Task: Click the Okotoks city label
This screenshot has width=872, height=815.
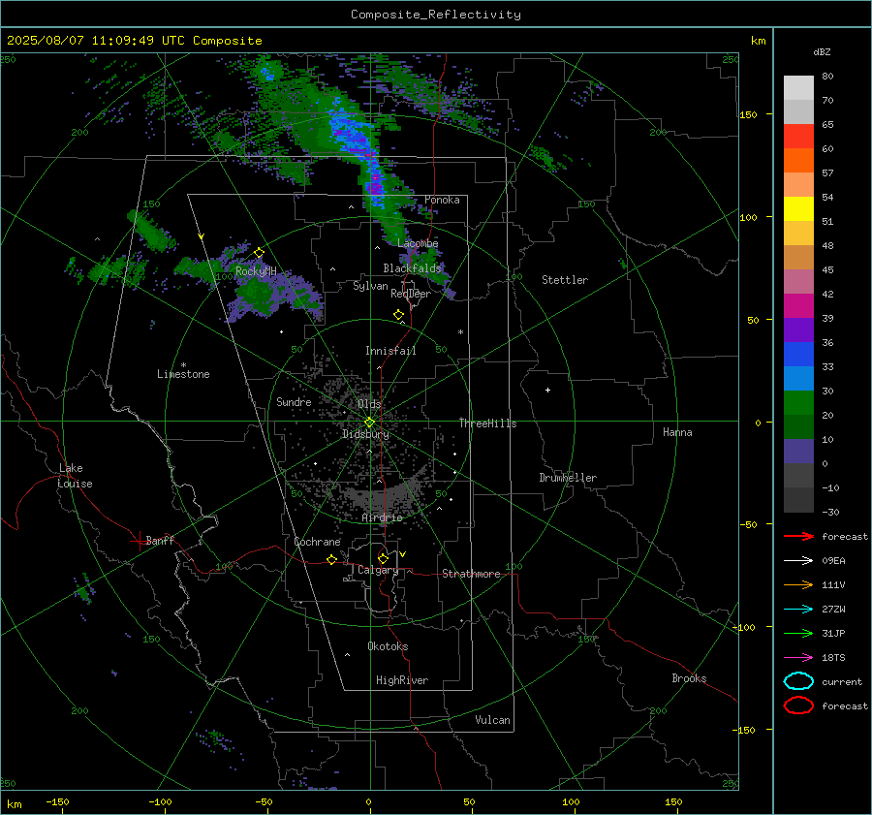Action: [x=388, y=646]
